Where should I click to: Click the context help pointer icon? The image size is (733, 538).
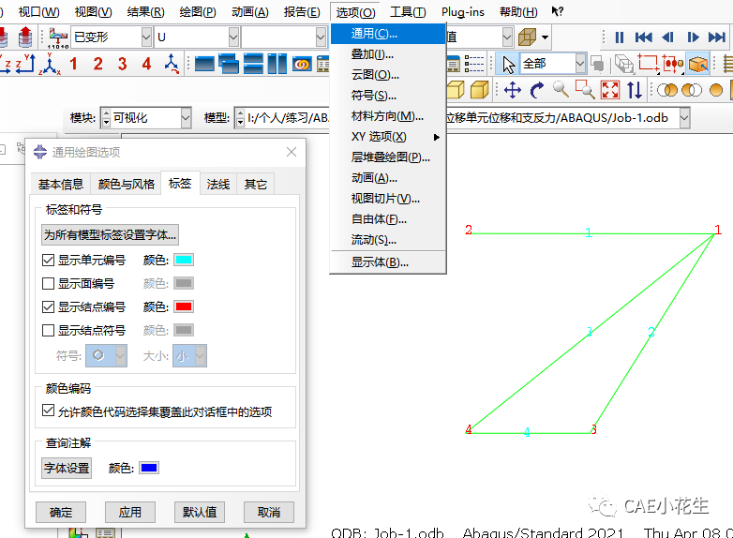(x=557, y=11)
